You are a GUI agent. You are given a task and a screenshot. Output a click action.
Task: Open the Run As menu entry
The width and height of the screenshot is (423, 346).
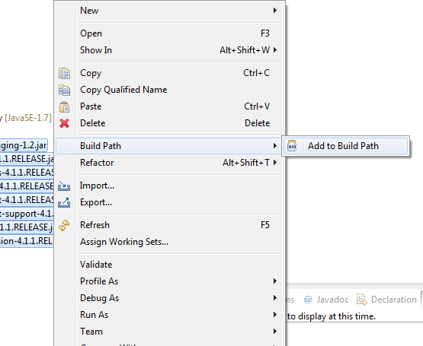coord(170,315)
